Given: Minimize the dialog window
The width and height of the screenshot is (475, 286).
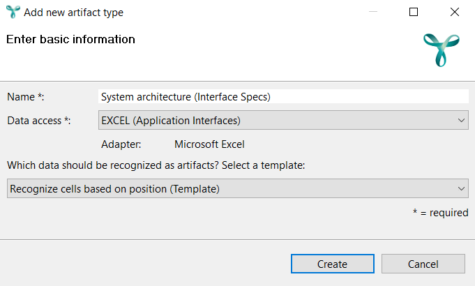Looking at the screenshot, I should pyautogui.click(x=373, y=12).
